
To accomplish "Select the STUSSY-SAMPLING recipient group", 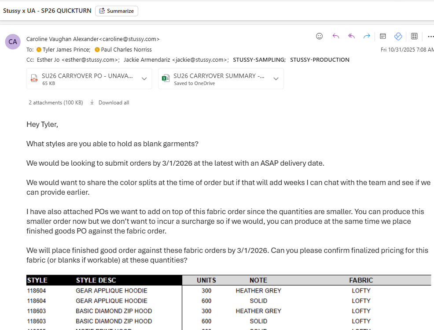I will click(259, 60).
